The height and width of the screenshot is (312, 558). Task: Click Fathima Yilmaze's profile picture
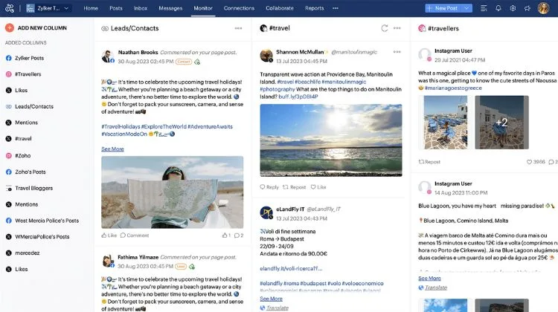point(107,261)
